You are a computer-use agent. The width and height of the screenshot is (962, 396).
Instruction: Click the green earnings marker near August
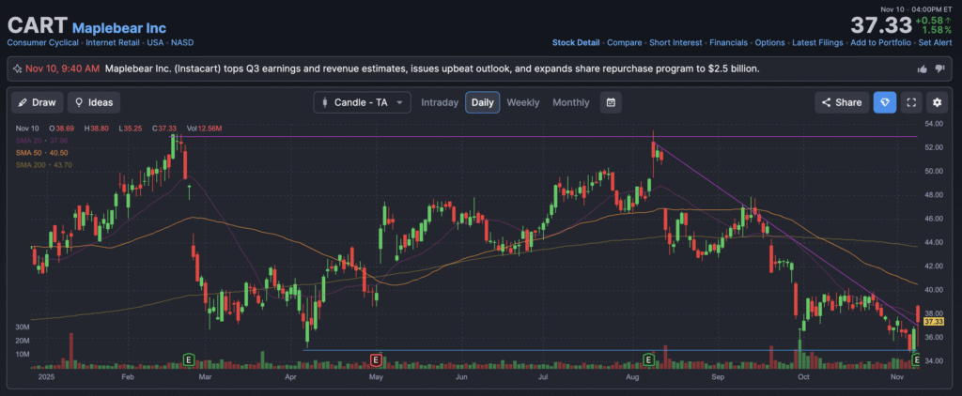pyautogui.click(x=648, y=359)
